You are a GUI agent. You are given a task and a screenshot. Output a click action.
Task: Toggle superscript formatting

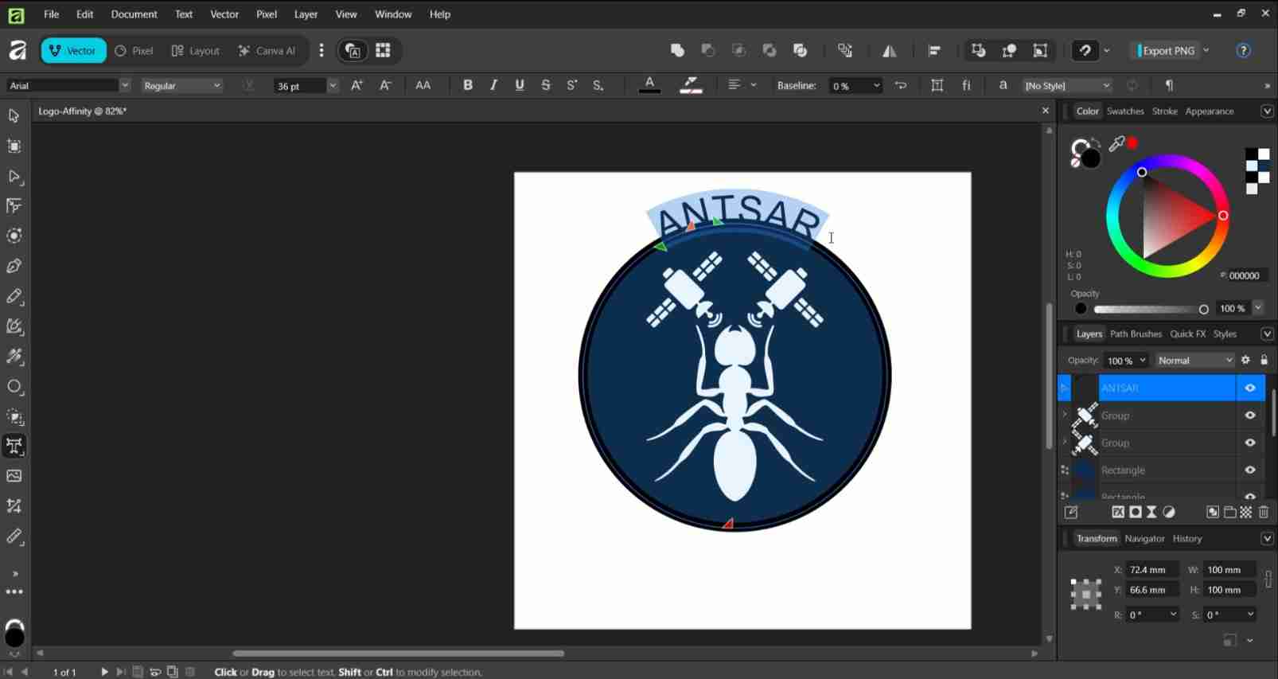(572, 85)
